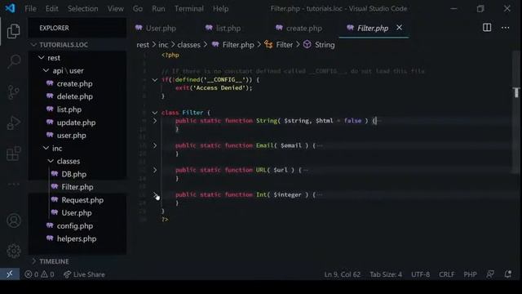522x294 pixels.
Task: Open the View menu
Action: coord(115,8)
